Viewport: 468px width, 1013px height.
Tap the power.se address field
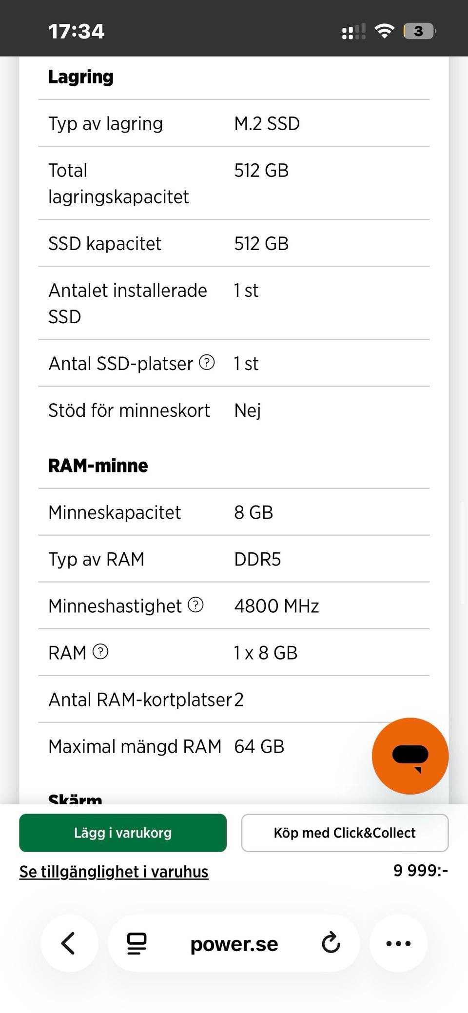pos(234,944)
